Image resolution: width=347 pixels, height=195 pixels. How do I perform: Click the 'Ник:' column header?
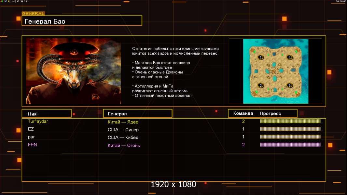pyautogui.click(x=47, y=113)
